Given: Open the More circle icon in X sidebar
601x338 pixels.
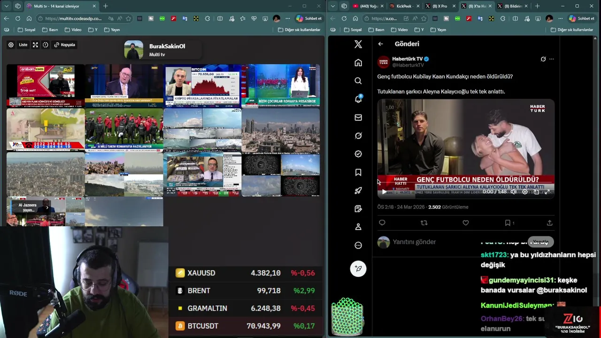Looking at the screenshot, I should (x=358, y=245).
